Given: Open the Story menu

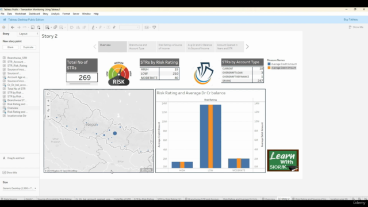Looking at the screenshot, I should click(45, 14).
